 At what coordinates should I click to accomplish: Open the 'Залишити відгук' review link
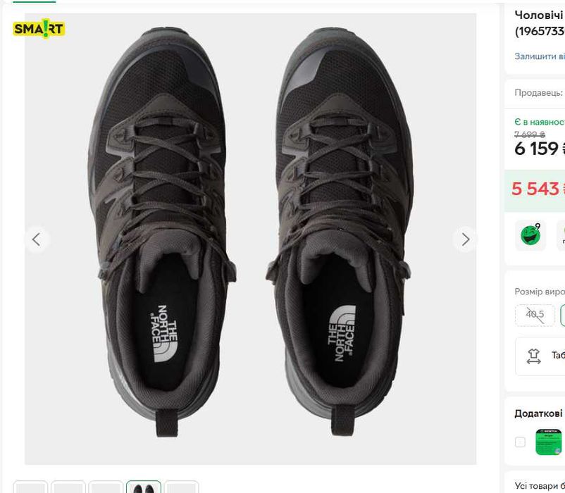coord(540,56)
